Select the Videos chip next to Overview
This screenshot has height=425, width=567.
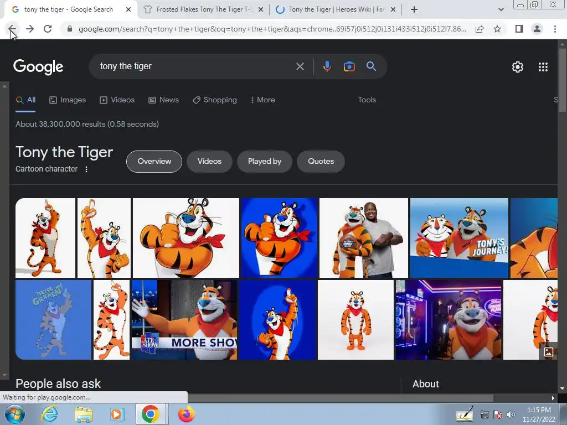click(x=209, y=161)
